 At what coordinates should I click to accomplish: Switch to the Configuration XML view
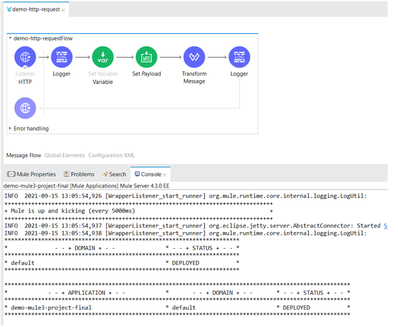click(x=112, y=155)
